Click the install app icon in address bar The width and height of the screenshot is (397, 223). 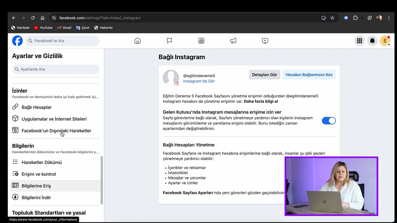coord(324,18)
